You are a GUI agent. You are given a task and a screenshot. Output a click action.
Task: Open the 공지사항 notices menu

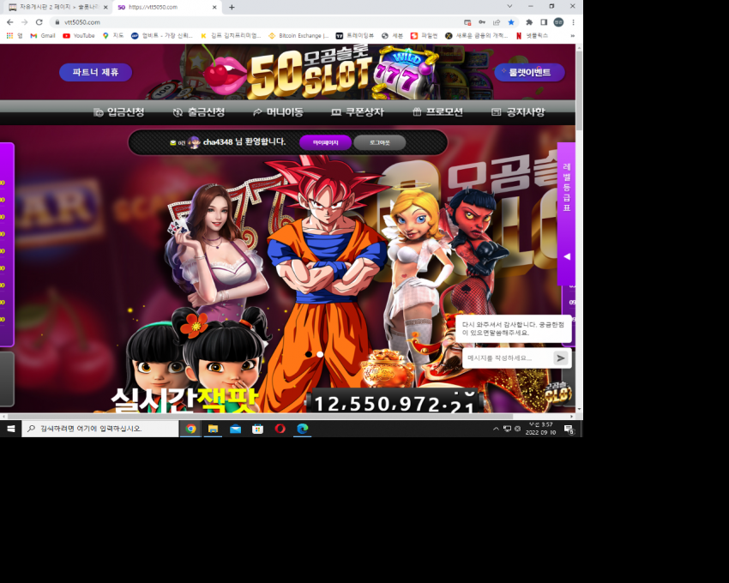click(518, 112)
